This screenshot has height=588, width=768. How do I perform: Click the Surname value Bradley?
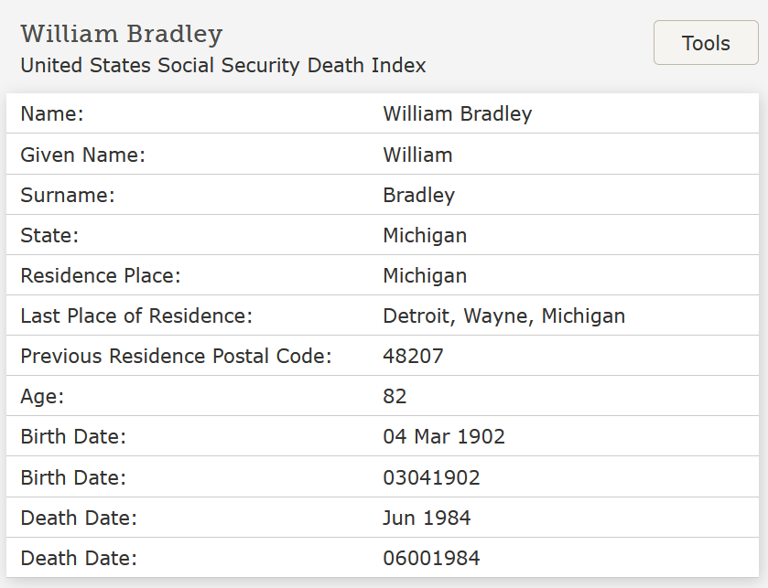tap(418, 195)
